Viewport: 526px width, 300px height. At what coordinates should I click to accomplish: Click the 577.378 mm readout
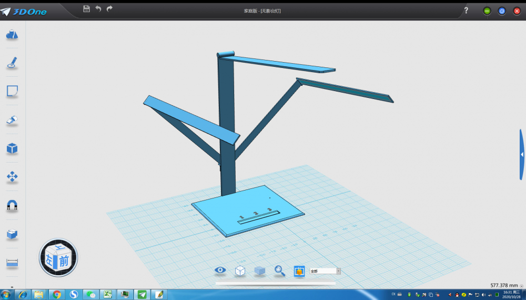coord(504,285)
